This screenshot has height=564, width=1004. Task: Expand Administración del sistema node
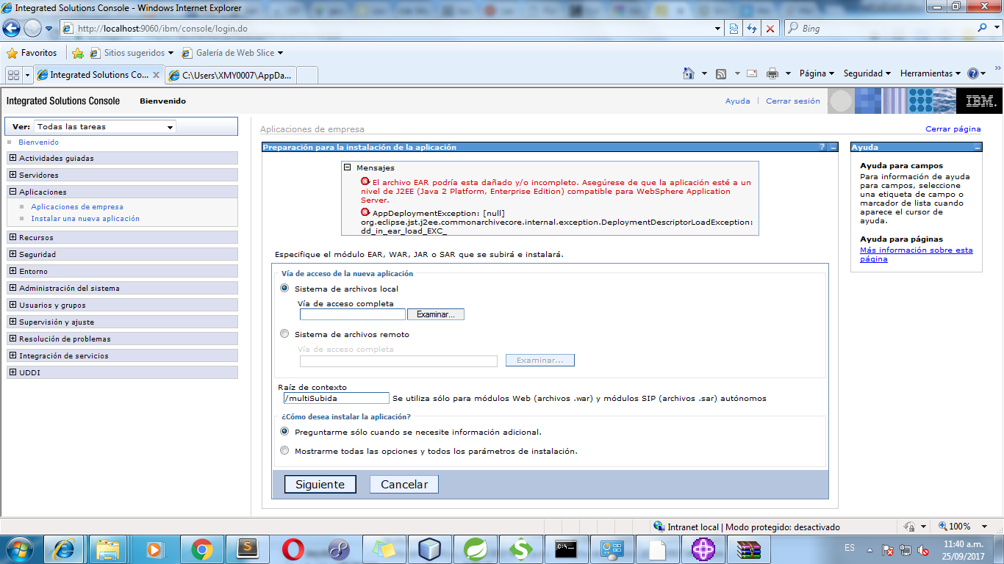[12, 288]
